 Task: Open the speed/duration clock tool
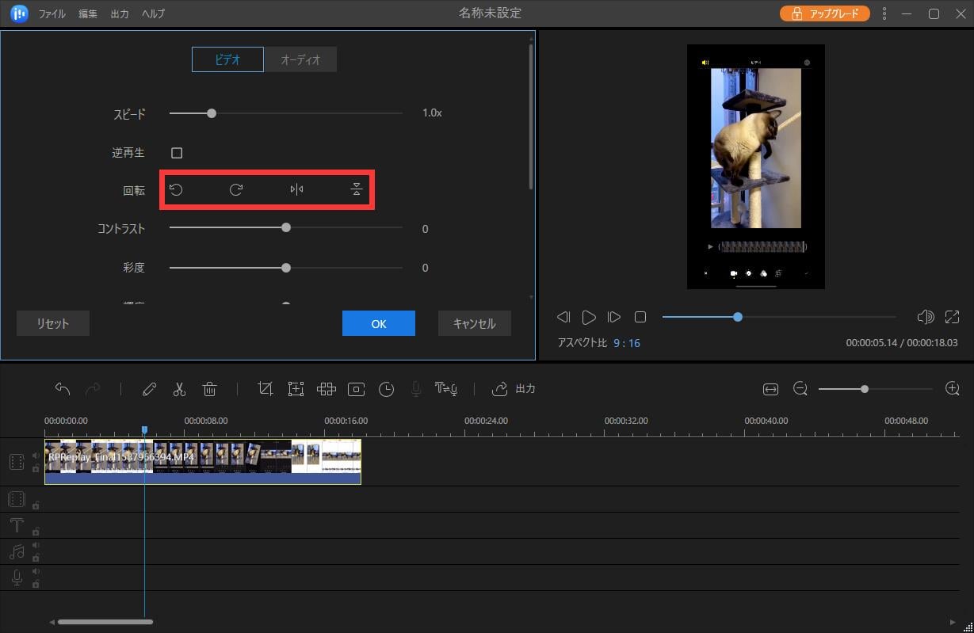pyautogui.click(x=387, y=389)
